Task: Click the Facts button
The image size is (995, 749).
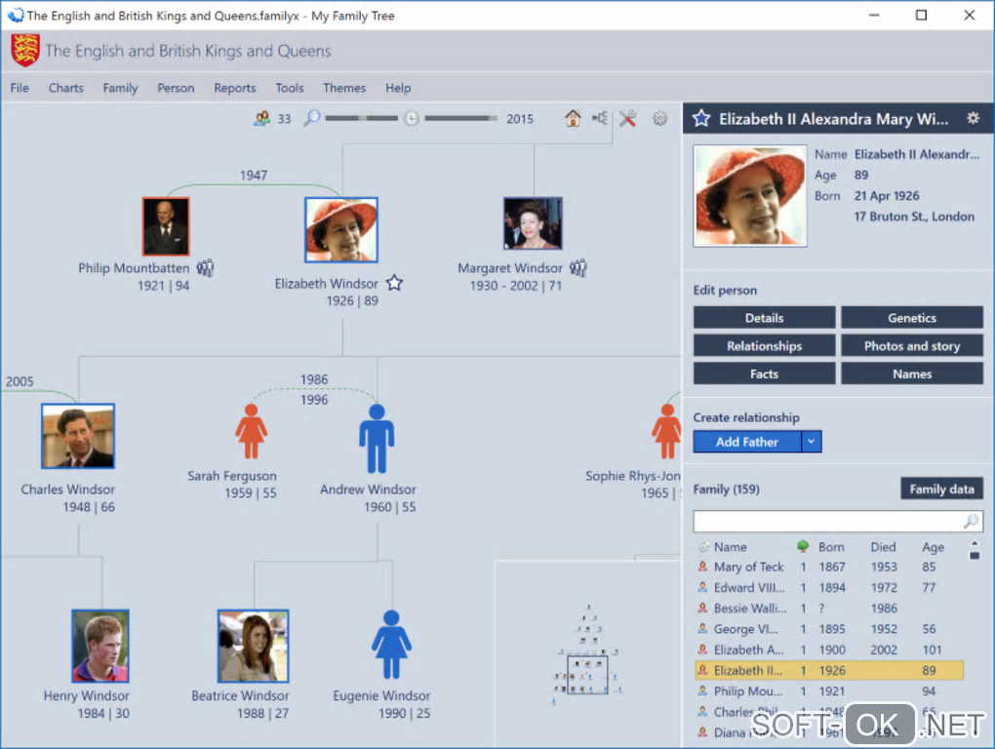Action: [x=764, y=374]
